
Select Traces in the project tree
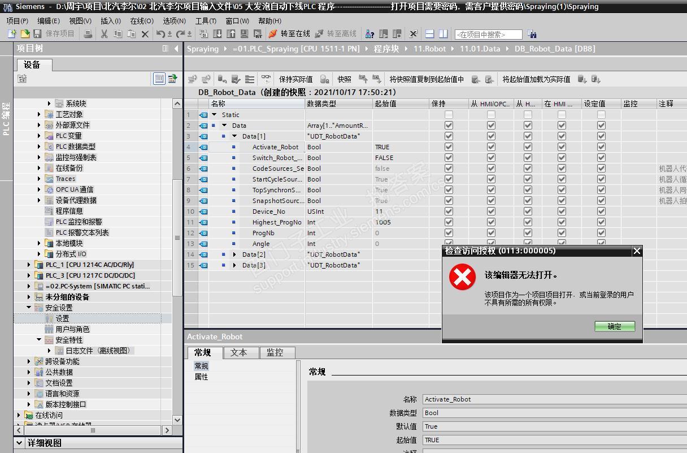(x=66, y=179)
